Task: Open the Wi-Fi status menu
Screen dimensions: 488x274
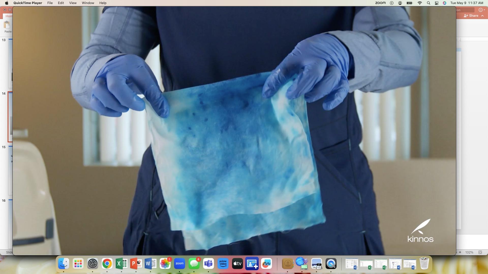Action: coord(420,3)
